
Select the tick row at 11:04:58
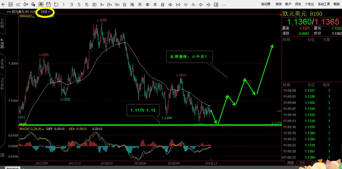pos(312,91)
